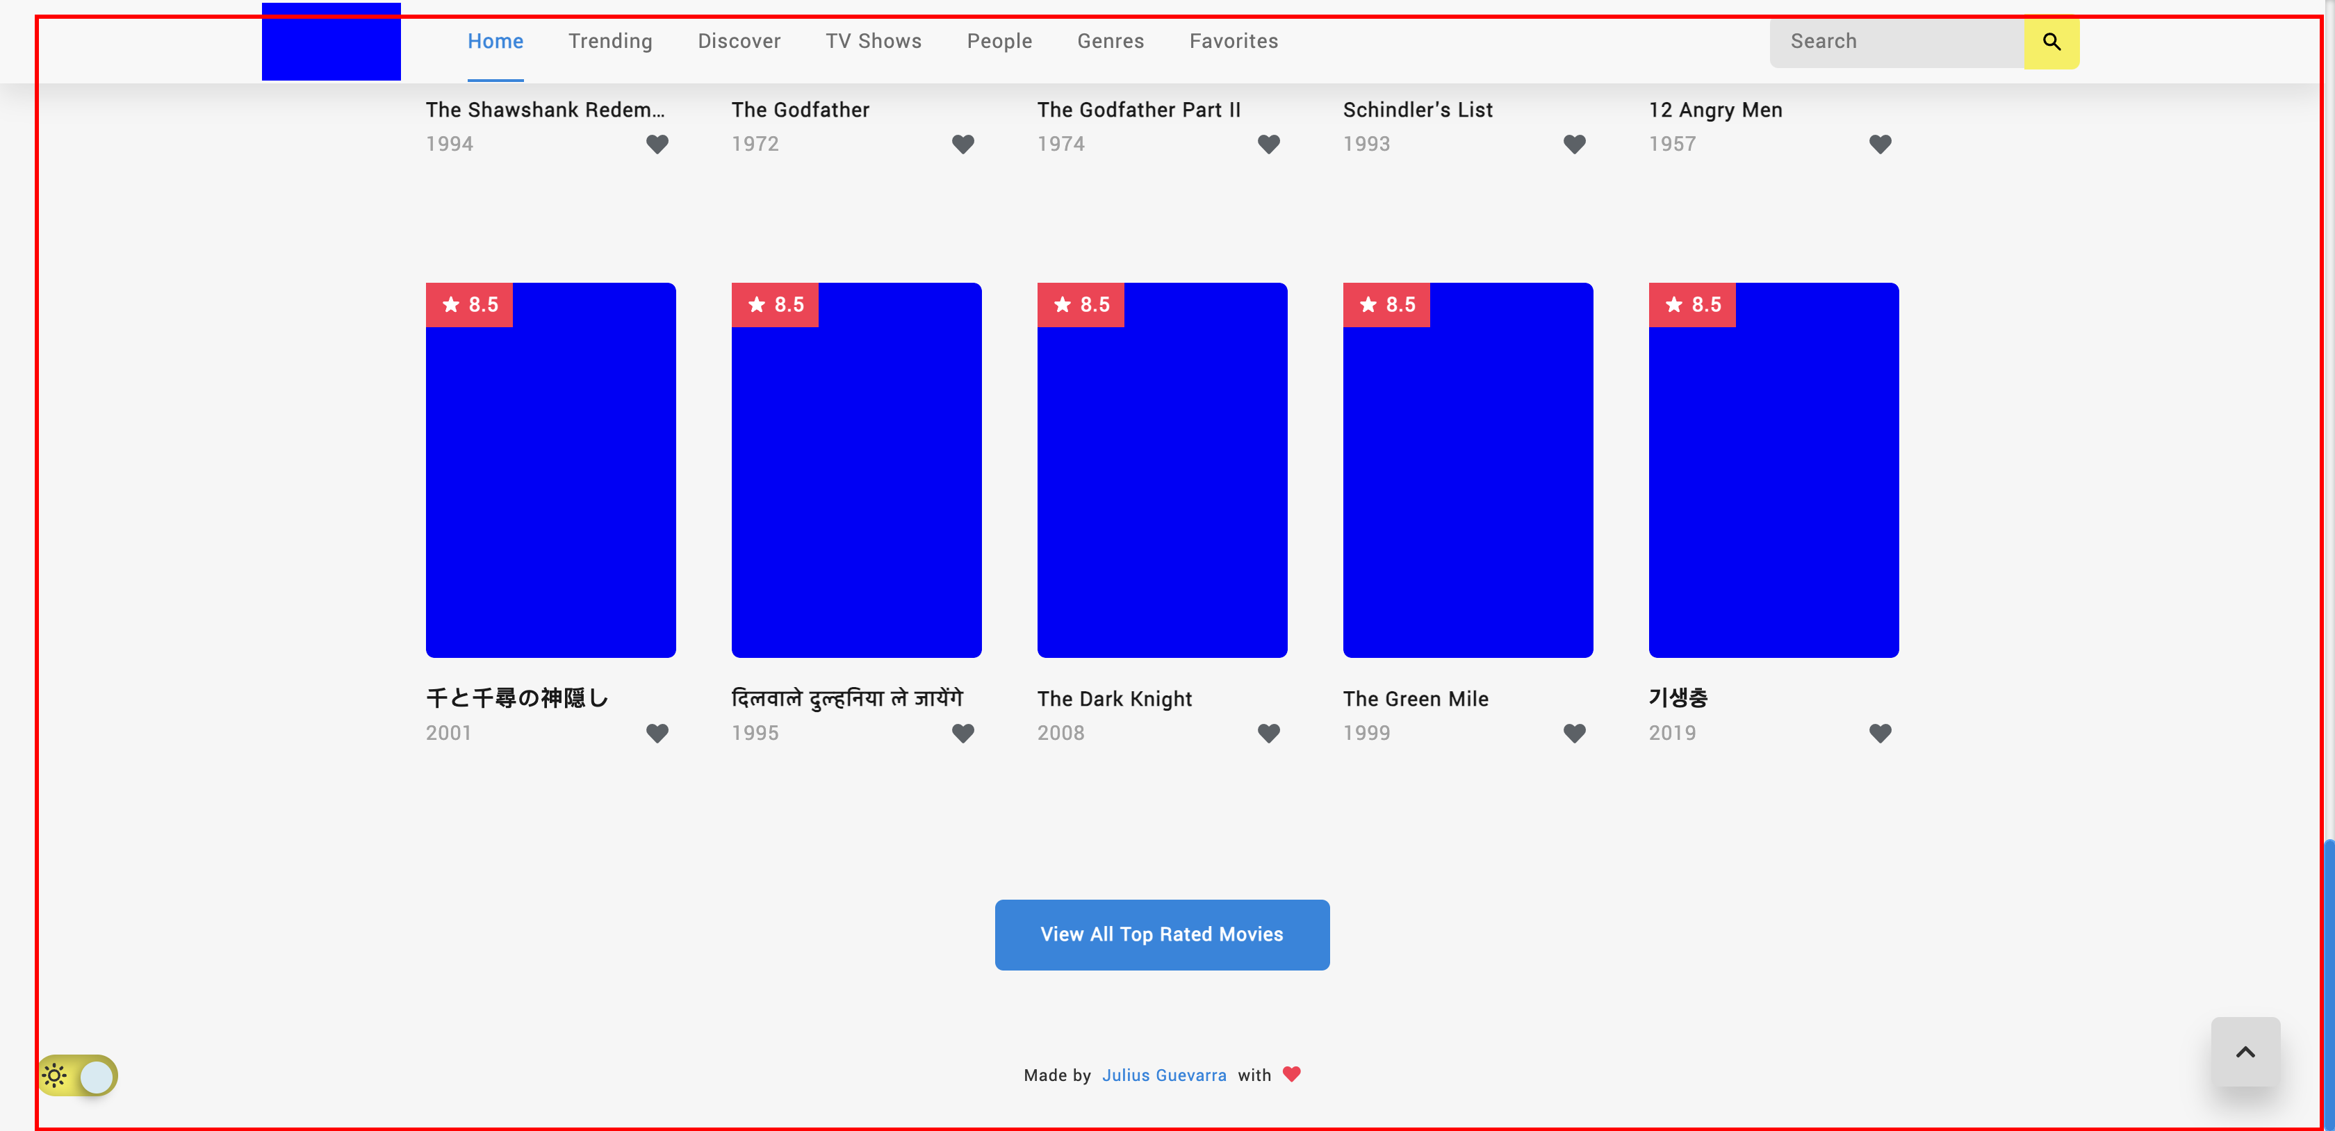Click the blue logo in header

click(331, 42)
